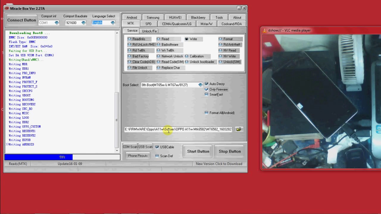Enable the Format All(Android) checkbox
Image resolution: width=381 pixels, height=214 pixels.
[206, 113]
